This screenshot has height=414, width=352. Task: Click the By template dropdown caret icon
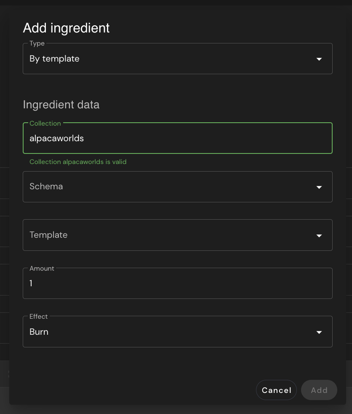[x=319, y=59]
